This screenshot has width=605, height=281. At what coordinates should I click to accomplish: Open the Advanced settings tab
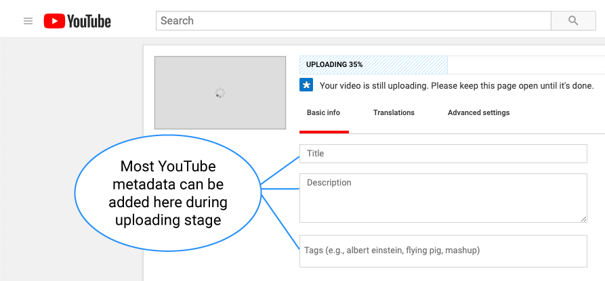pyautogui.click(x=478, y=113)
